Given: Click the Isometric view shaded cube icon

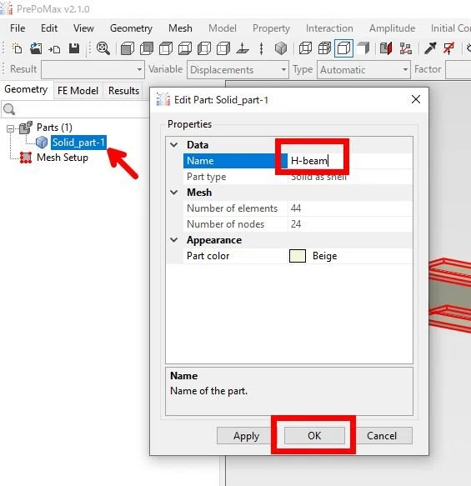Looking at the screenshot, I should click(x=281, y=48).
